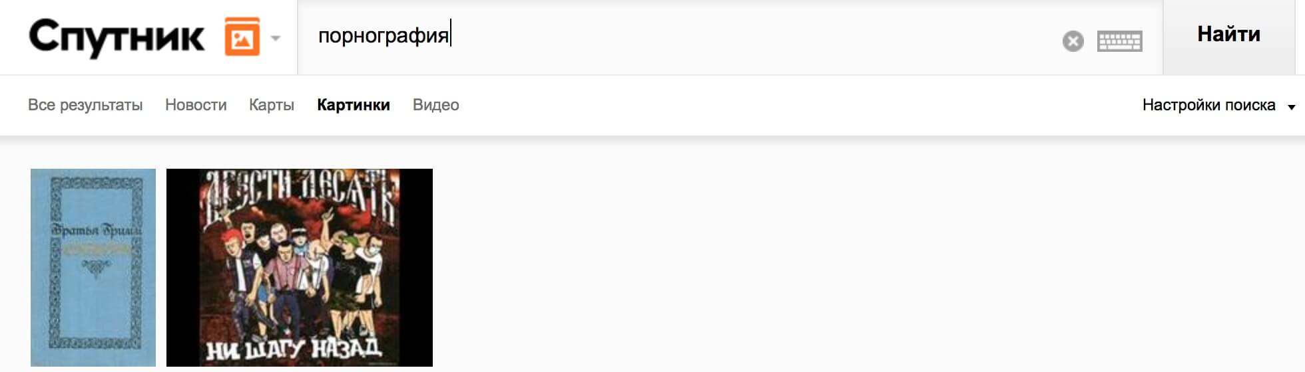
Task: Click the 'Ни шагу назад' caption on cover
Action: [x=293, y=348]
